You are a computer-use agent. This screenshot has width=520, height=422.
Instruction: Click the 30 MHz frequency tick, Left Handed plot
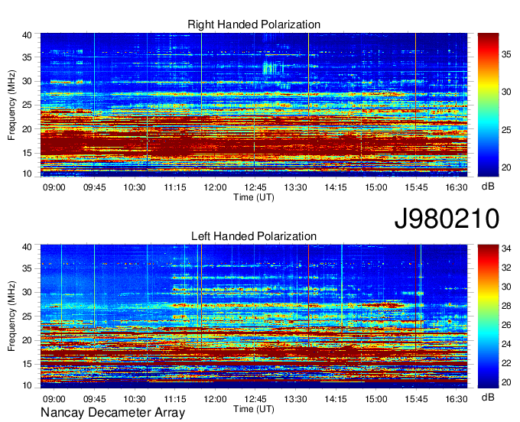(27, 292)
